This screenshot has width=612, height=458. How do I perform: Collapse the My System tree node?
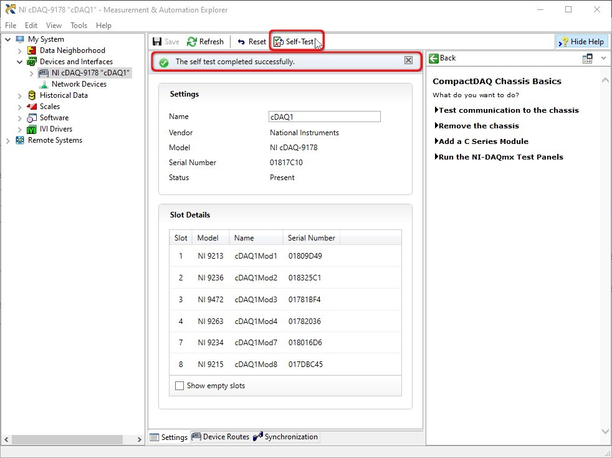(x=8, y=39)
